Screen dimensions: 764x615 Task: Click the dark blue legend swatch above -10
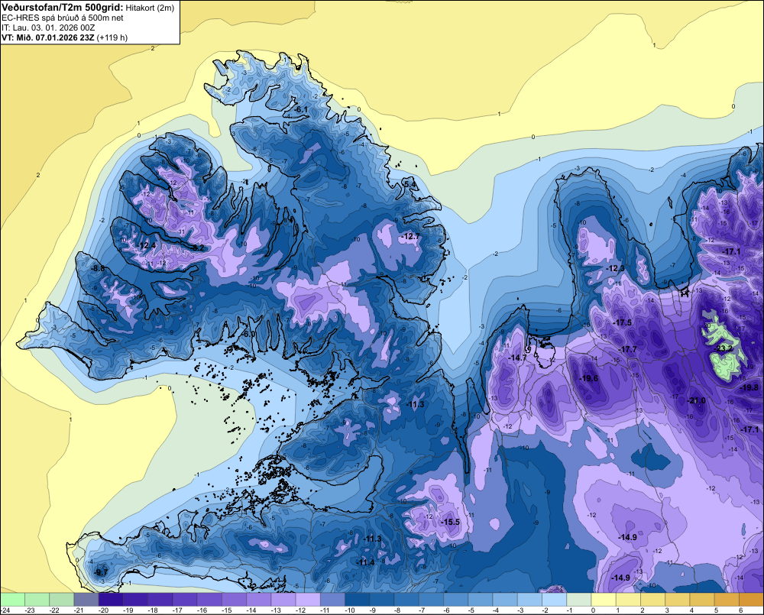[x=357, y=599]
